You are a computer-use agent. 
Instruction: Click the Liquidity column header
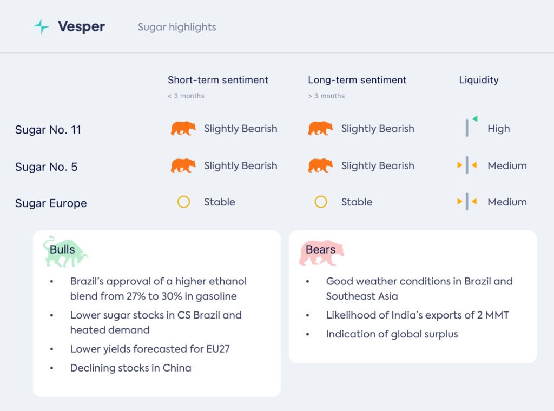pos(479,80)
